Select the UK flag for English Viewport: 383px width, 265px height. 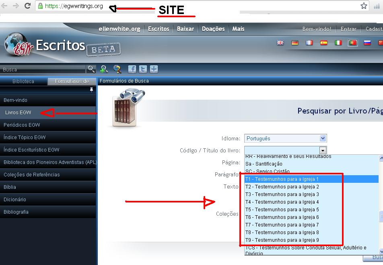[280, 43]
